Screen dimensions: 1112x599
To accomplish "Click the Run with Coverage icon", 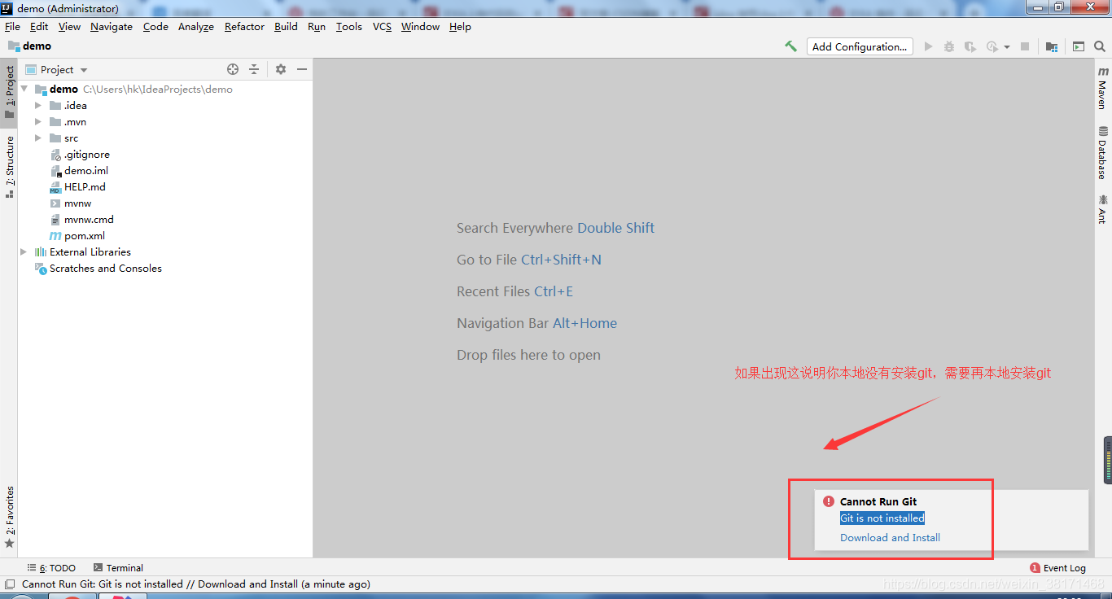I will 970,46.
